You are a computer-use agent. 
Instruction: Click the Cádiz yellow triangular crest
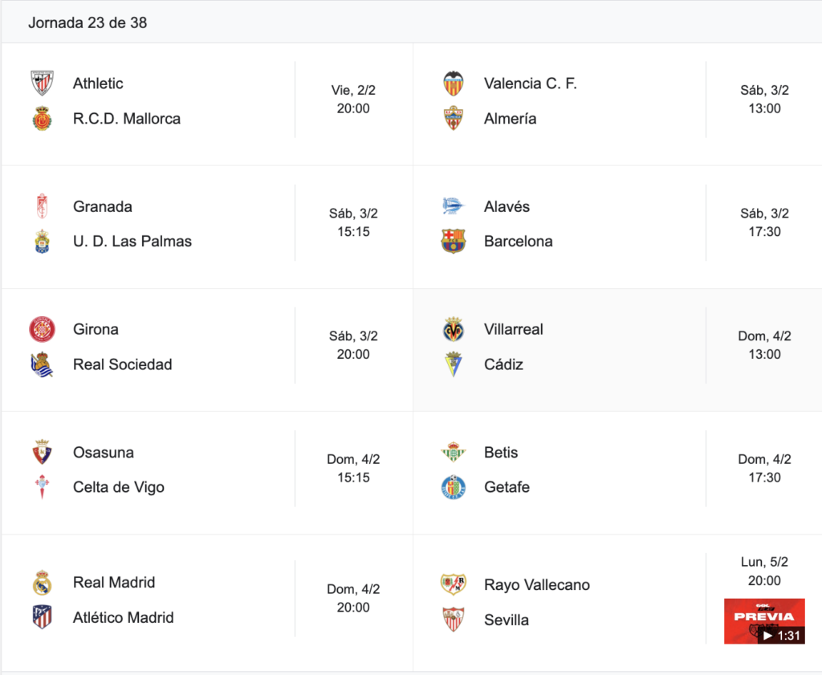point(453,364)
